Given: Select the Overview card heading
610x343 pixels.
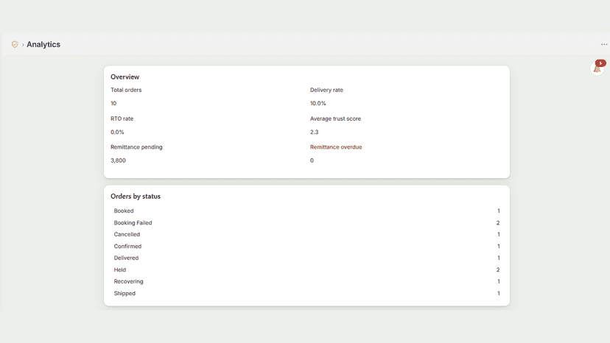Looking at the screenshot, I should click(x=125, y=77).
